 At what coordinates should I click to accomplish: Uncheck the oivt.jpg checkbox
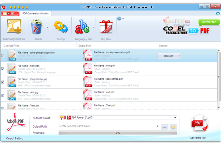(x=3, y=95)
